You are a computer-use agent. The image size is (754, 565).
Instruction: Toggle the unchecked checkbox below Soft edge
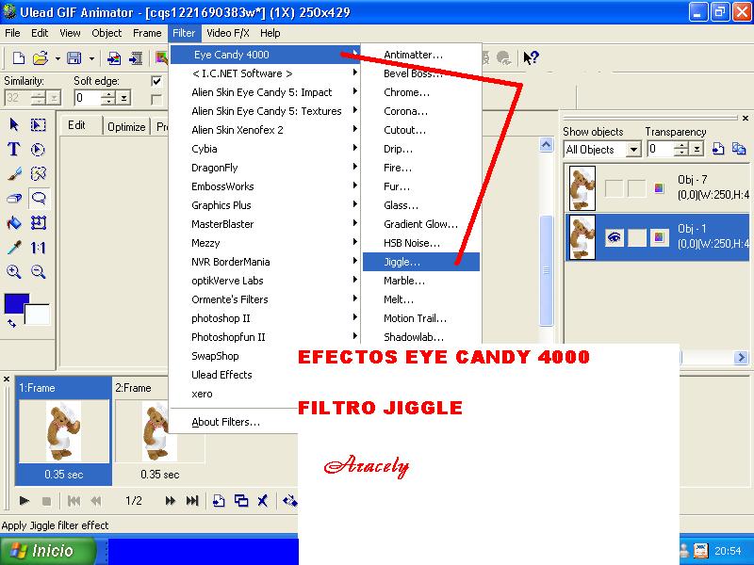[x=156, y=100]
